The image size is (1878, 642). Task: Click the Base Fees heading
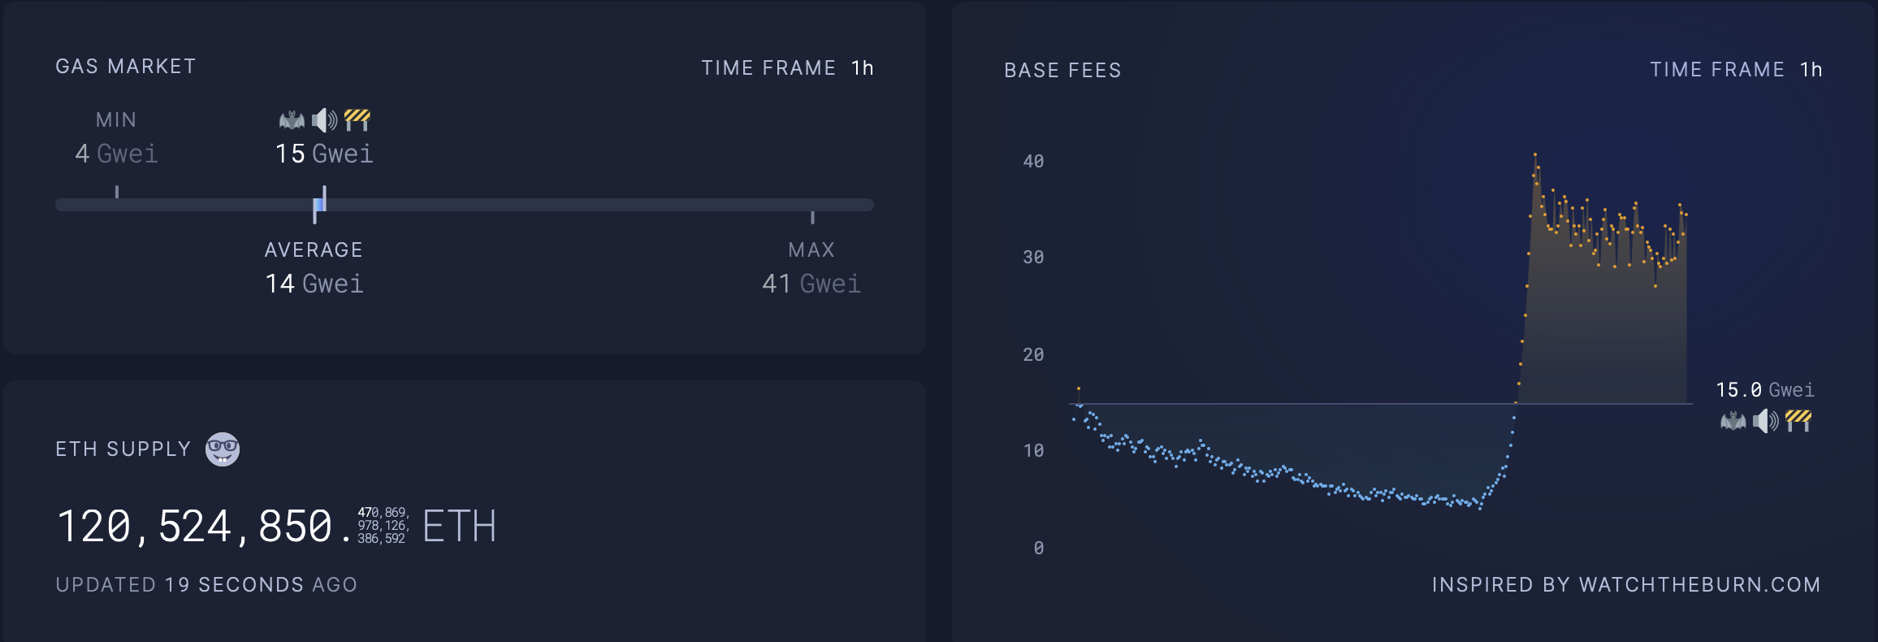(1062, 71)
